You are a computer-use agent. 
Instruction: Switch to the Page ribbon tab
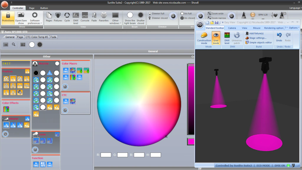point(32,8)
